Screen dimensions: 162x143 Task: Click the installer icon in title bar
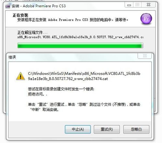8,6
